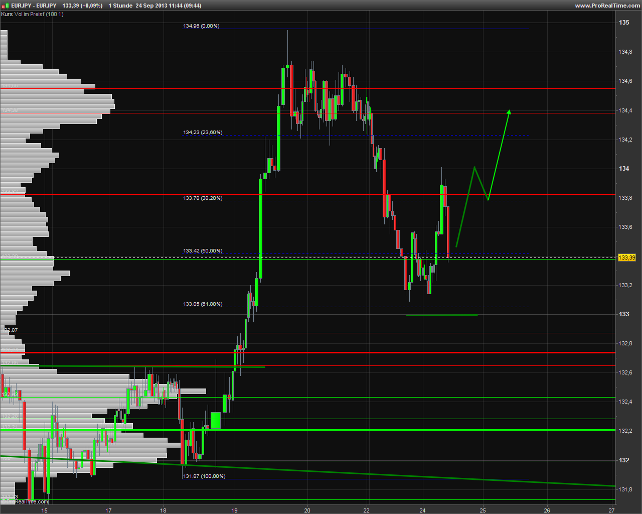Click the 135 level on the price axis
Screen dimensions: 642x514
click(x=624, y=23)
